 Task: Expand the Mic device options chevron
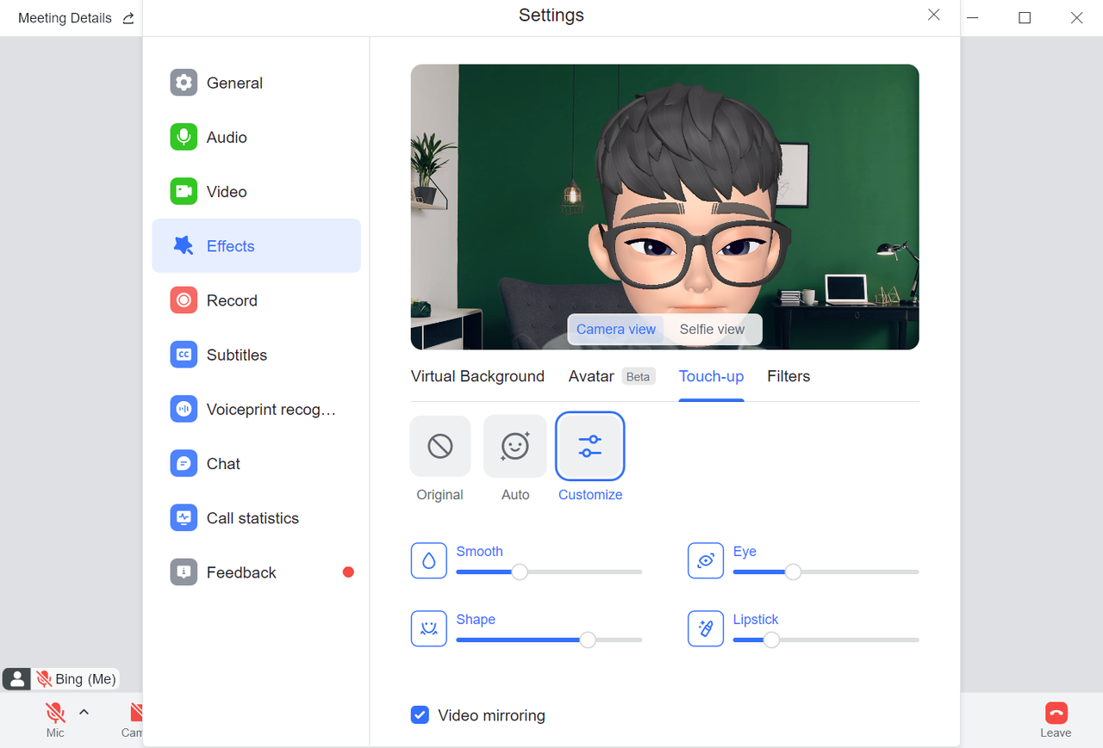point(84,711)
